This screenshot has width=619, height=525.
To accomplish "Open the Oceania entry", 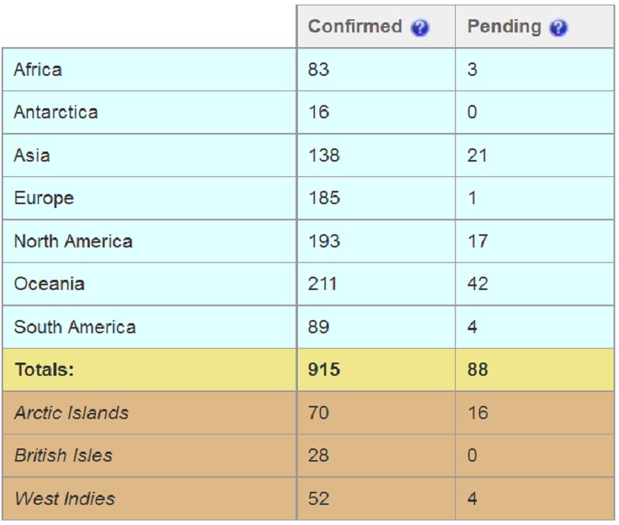I will [50, 284].
